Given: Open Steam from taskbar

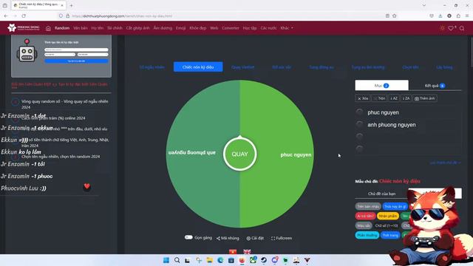Looking at the screenshot, I should click(x=264, y=260).
